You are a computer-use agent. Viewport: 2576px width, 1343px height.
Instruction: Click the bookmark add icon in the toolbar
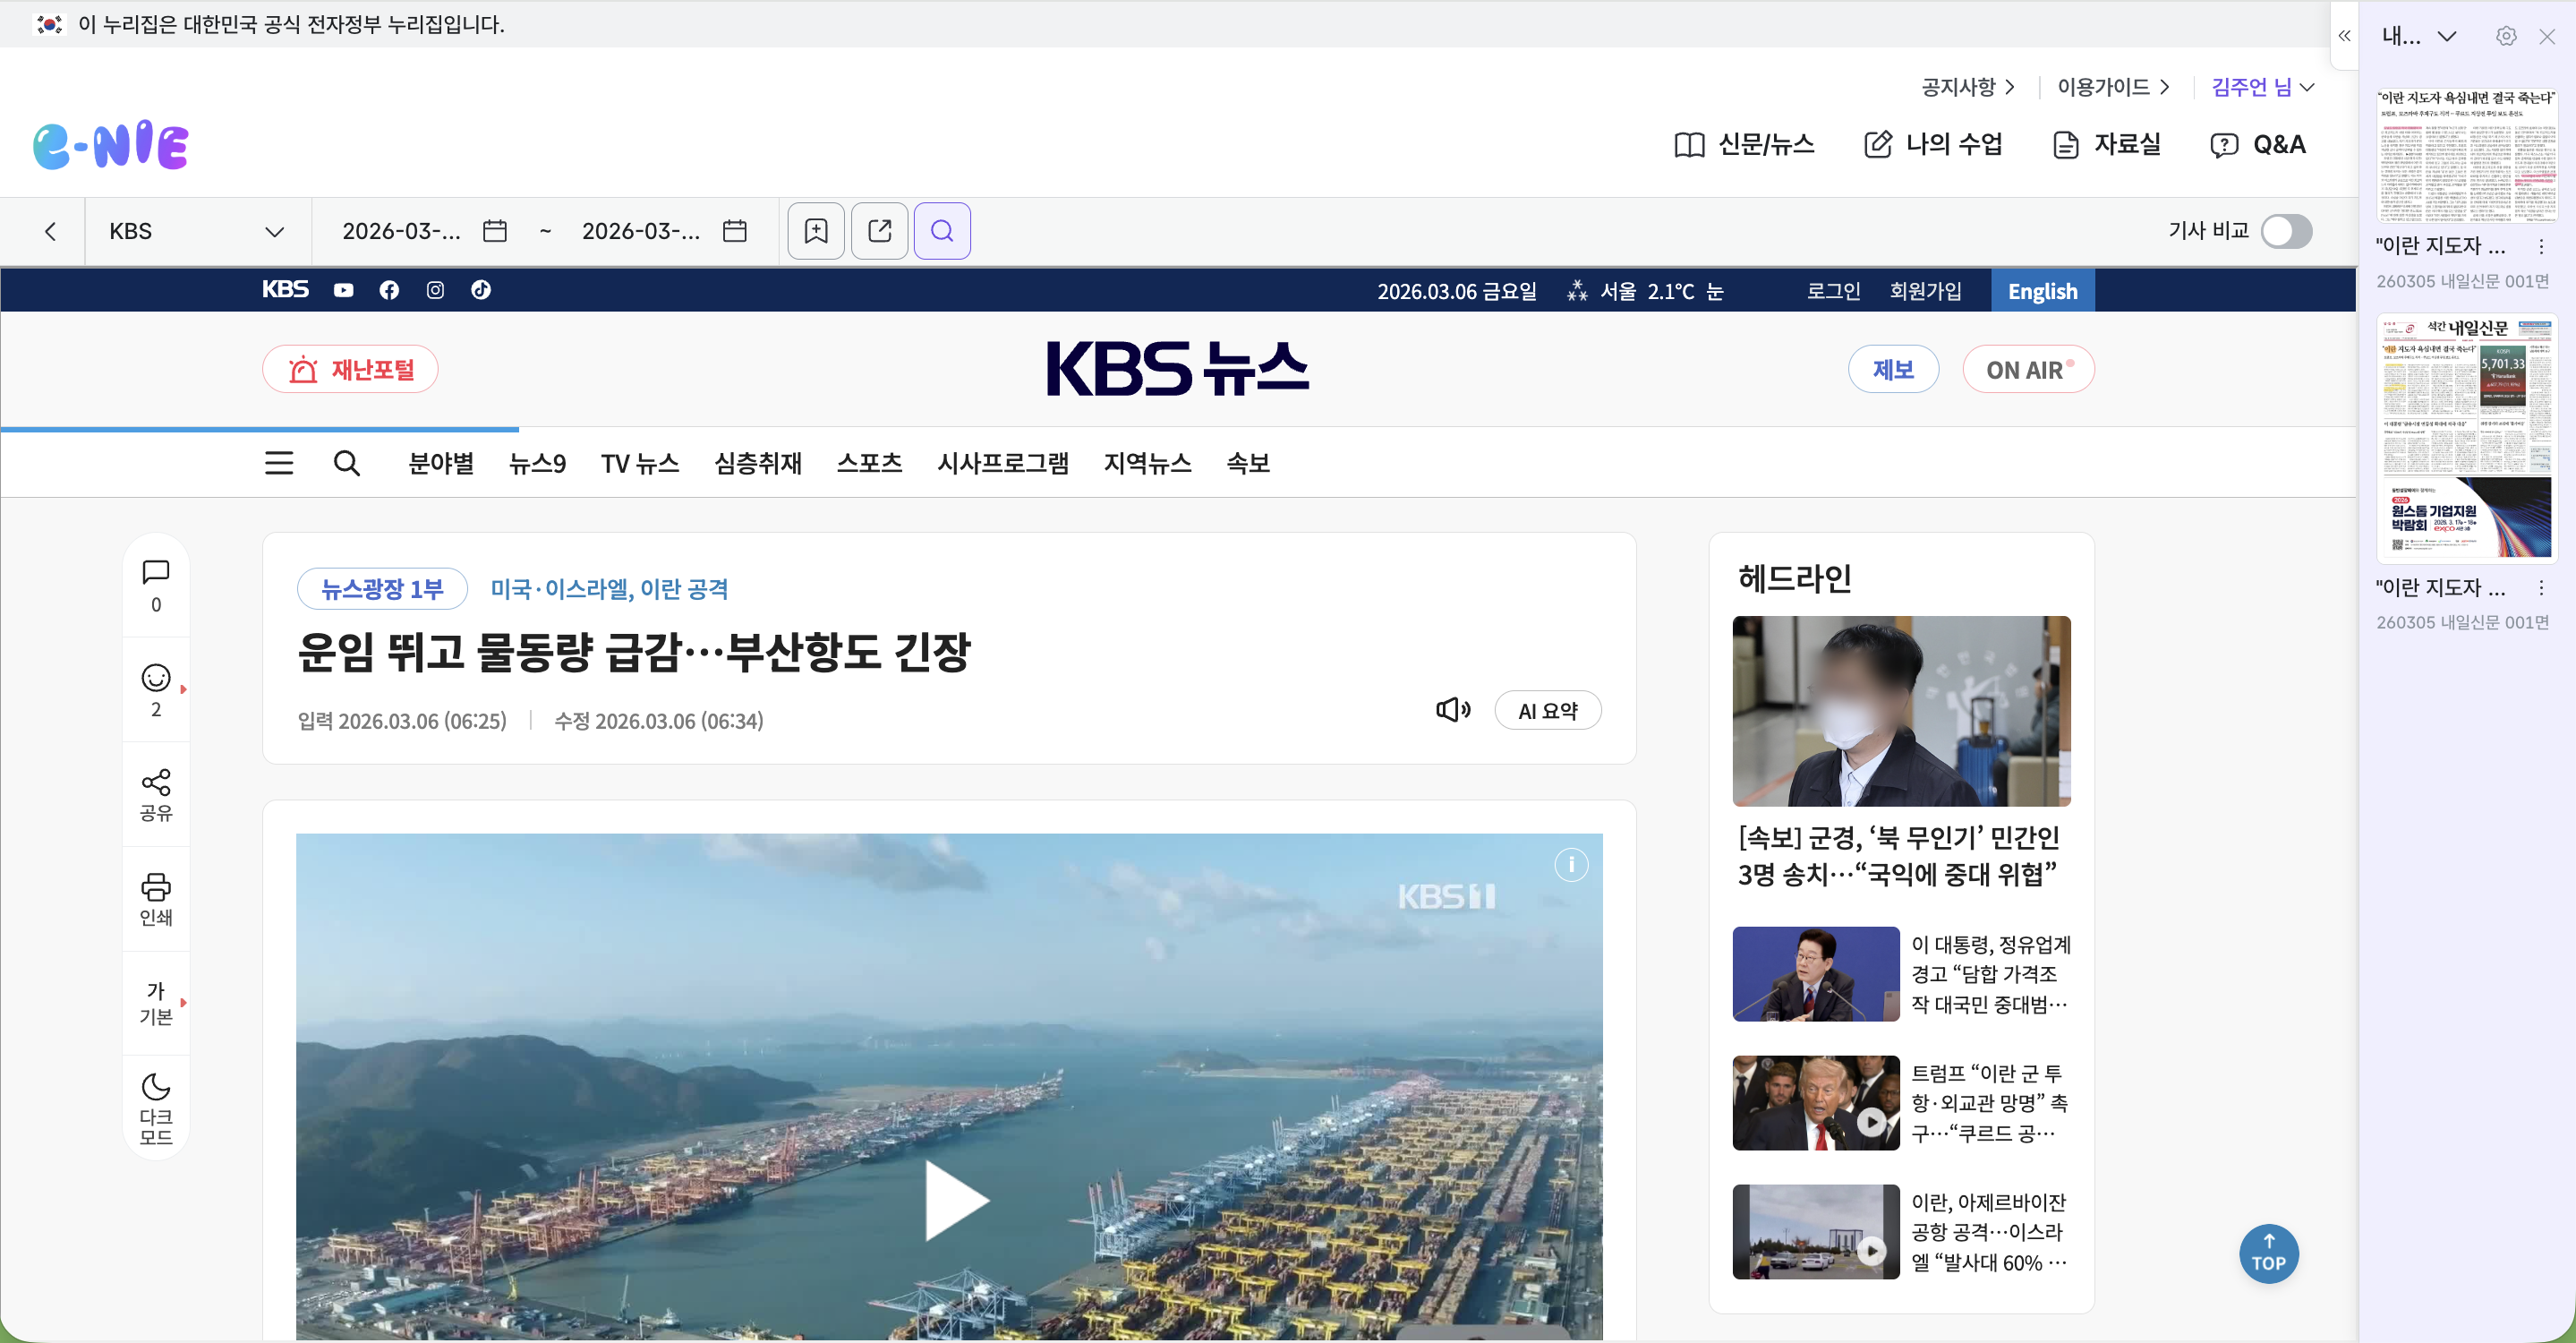point(816,231)
